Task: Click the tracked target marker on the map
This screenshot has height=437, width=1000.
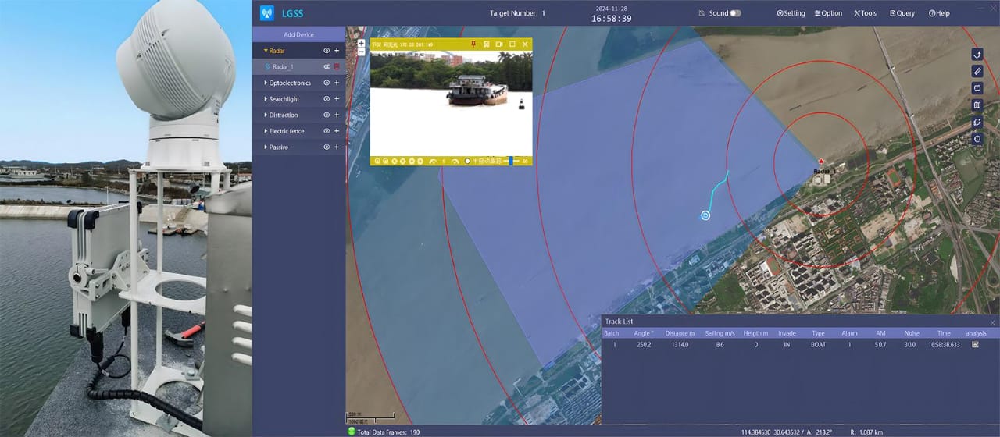Action: 705,215
